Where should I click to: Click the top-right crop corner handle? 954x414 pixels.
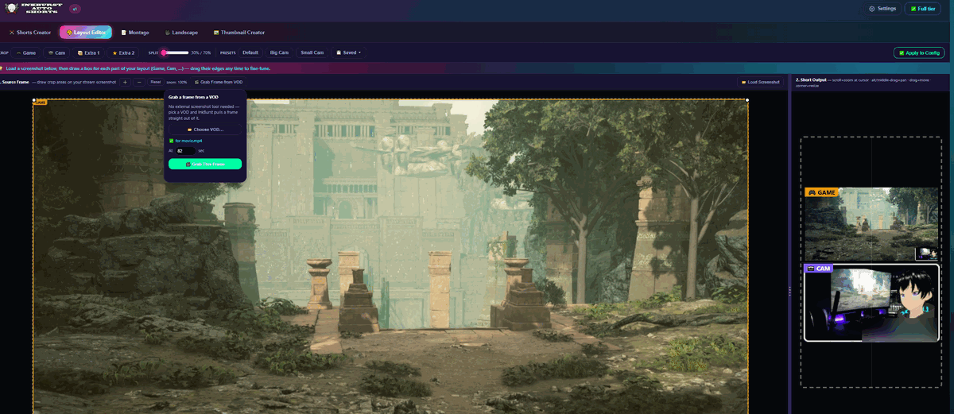(747, 100)
